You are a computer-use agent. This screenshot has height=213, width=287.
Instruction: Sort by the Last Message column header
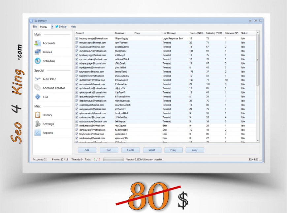coord(175,33)
